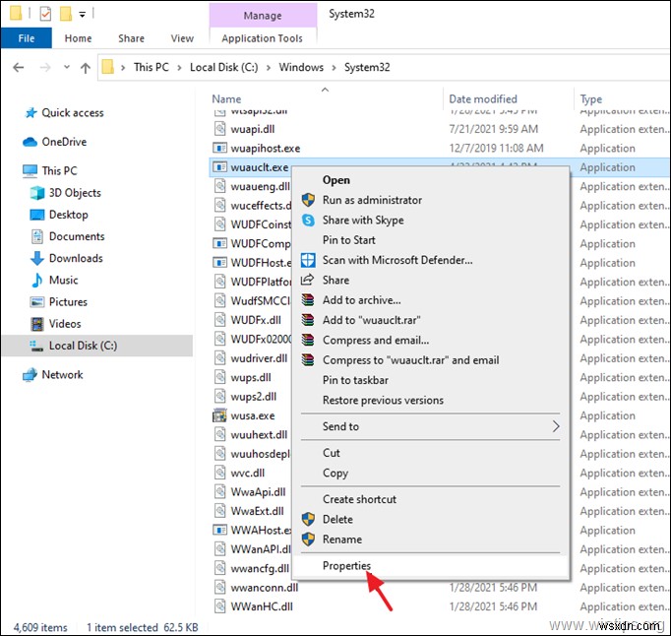Viewport: 671px width, 636px height.
Task: Click the Downloads arrow icon
Action: pos(37,258)
